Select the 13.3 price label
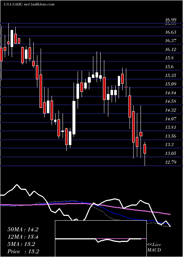 (x=169, y=145)
